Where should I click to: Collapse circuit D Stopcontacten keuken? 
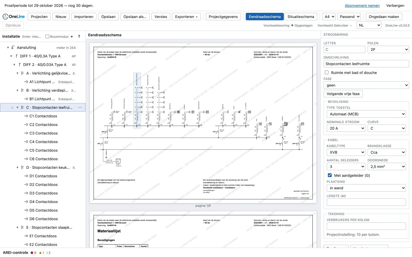17,168
